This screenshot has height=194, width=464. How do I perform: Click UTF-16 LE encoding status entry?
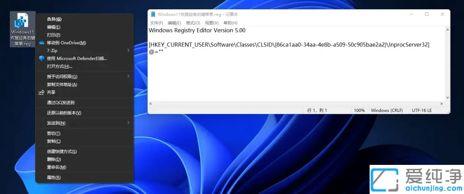422,110
